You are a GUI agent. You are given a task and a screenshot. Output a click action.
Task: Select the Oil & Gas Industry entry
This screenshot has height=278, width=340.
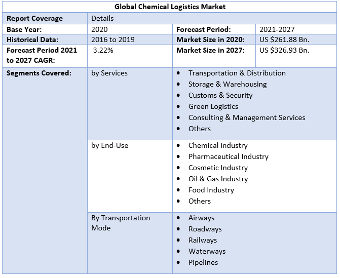click(218, 179)
